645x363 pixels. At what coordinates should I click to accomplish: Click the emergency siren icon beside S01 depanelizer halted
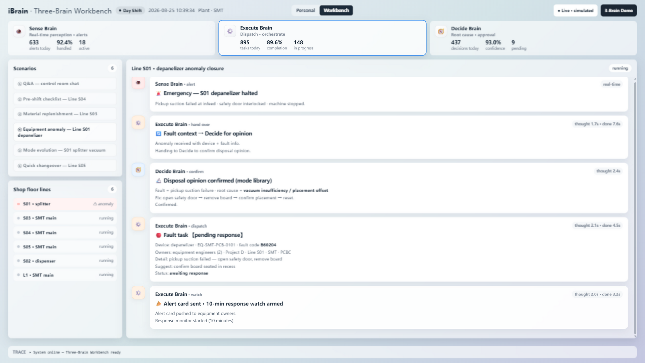(158, 93)
